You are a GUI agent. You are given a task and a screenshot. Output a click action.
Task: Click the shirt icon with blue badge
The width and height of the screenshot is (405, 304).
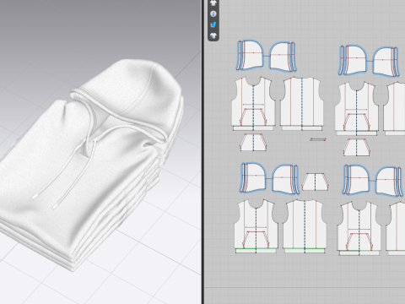[x=213, y=35]
